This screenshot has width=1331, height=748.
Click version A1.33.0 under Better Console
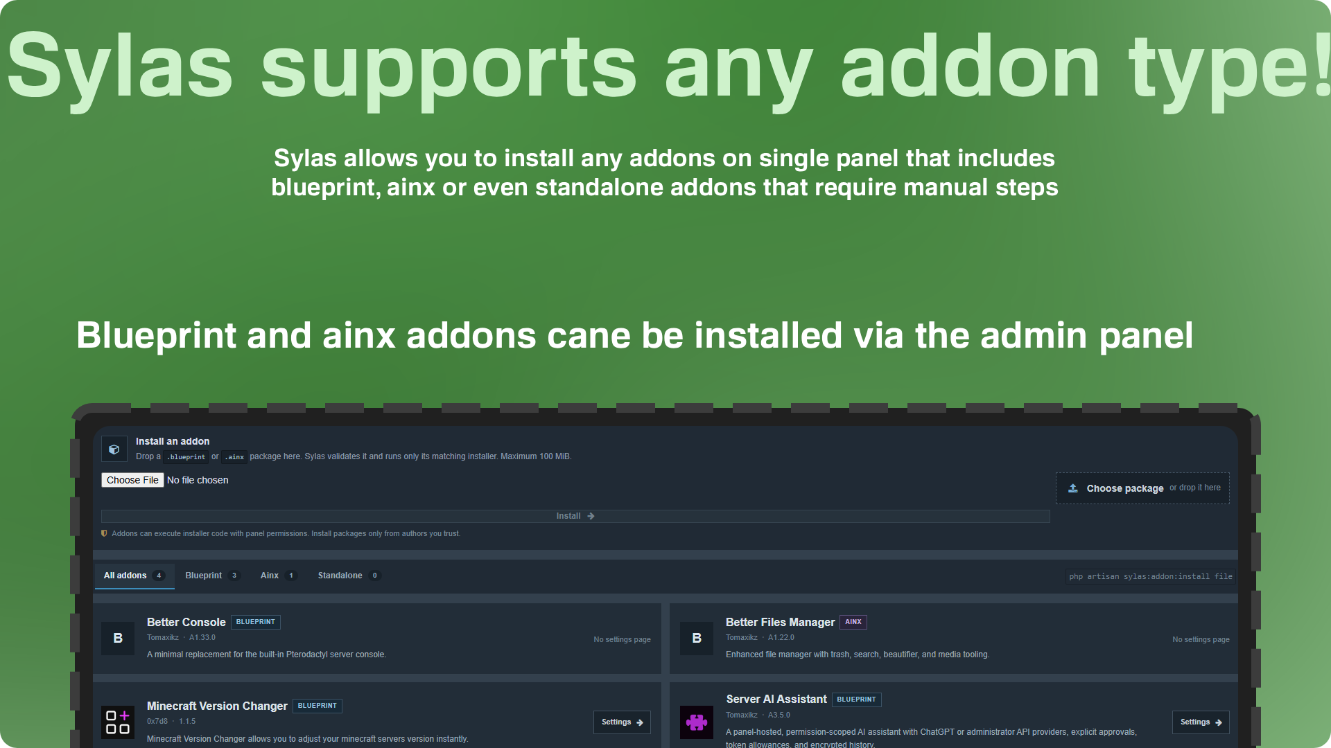pyautogui.click(x=202, y=637)
